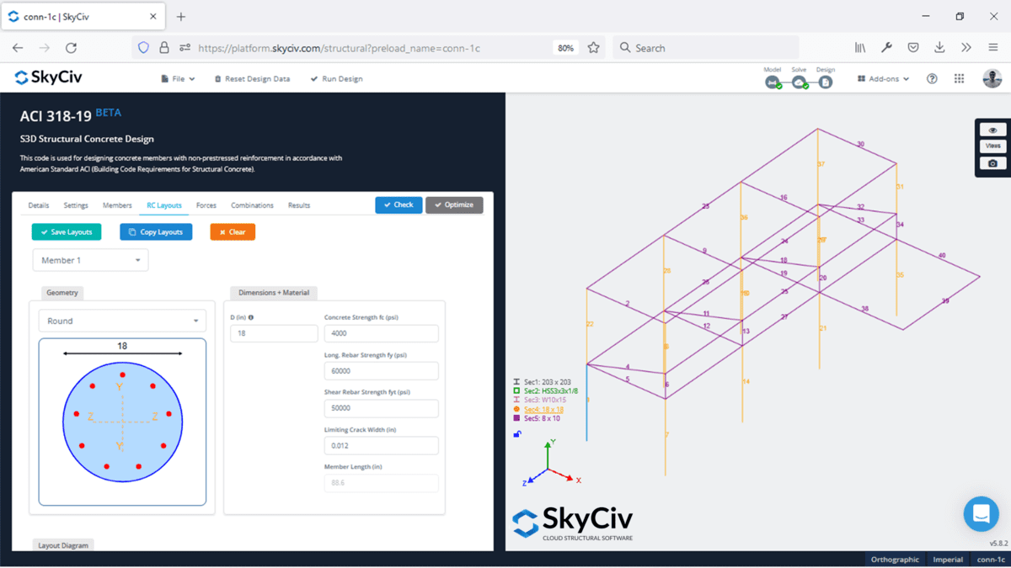1011x568 pixels.
Task: Expand the Add-ons dropdown
Action: click(881, 78)
